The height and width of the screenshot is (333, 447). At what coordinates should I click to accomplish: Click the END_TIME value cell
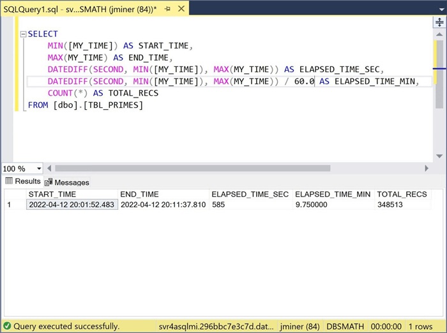coord(163,205)
